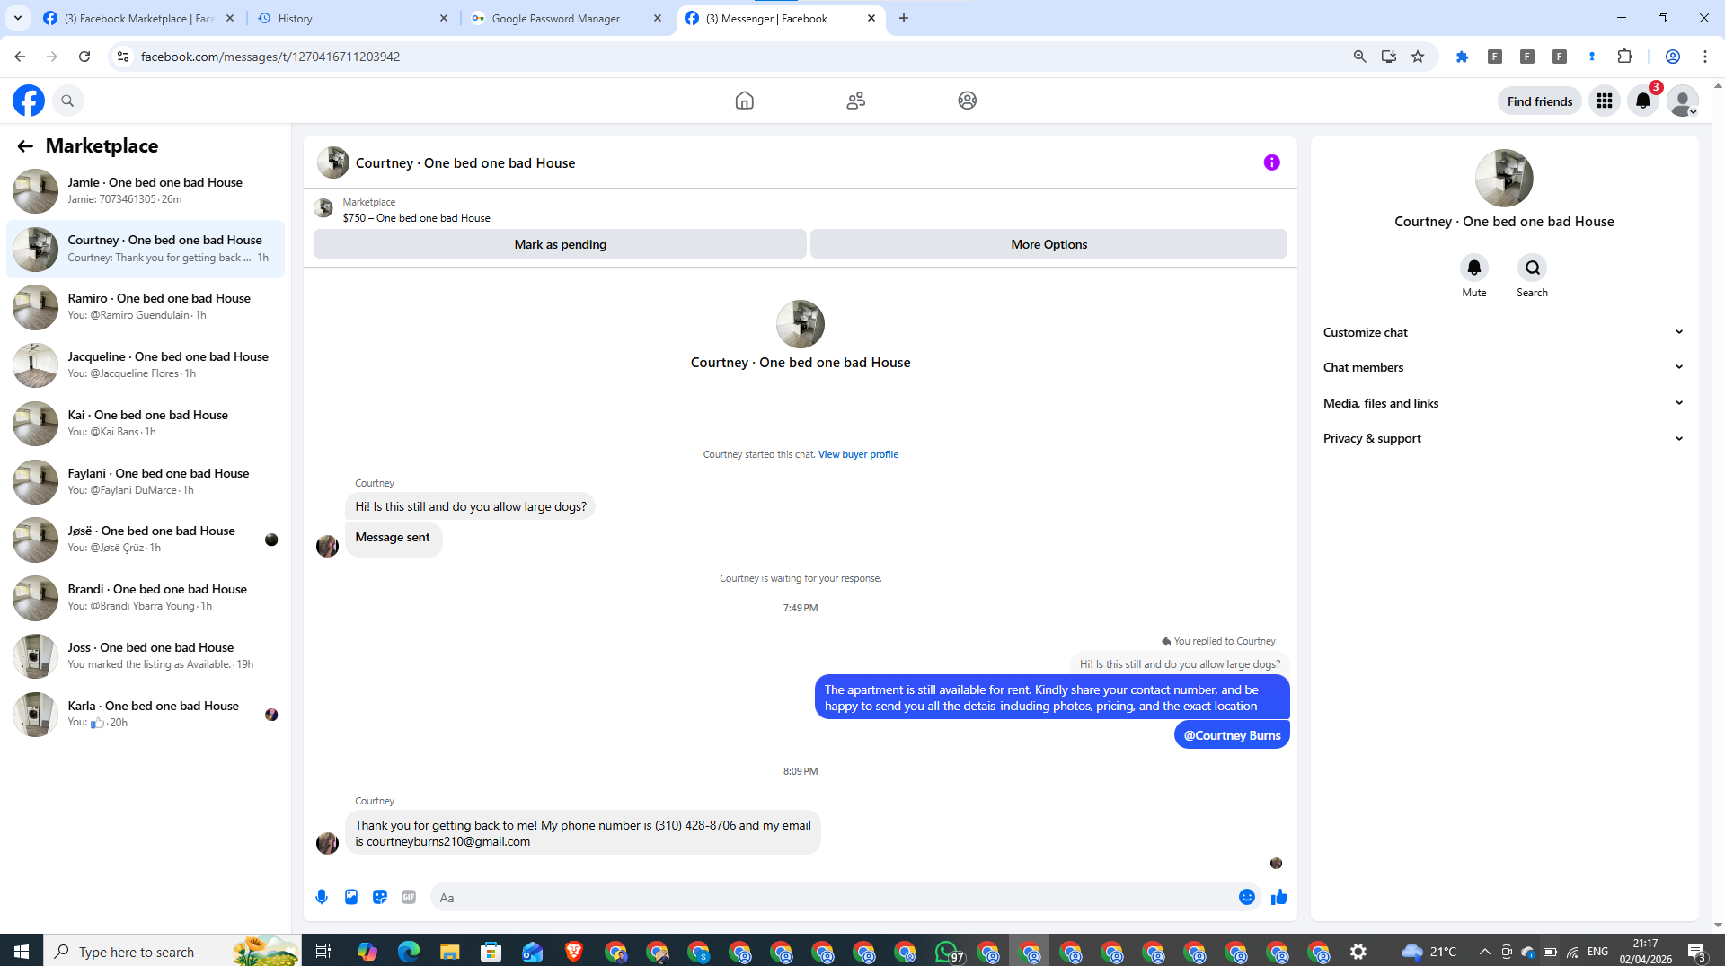Send a voice clip with microphone icon

(322, 897)
